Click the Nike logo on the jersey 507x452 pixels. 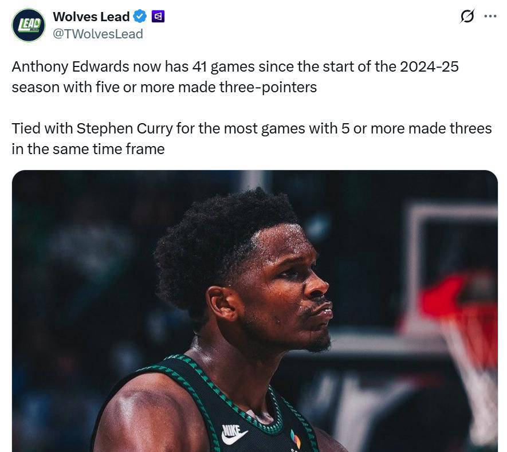tap(234, 434)
